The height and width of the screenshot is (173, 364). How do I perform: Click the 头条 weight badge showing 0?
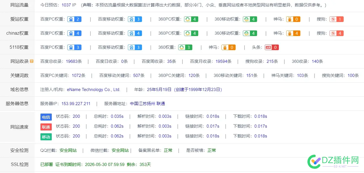point(272,47)
